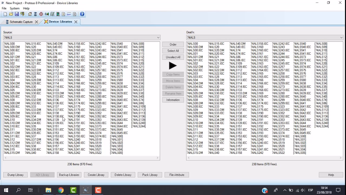Launch the 3D Visualizer toolbar icon
This screenshot has height=195, width=346.
pos(47,14)
